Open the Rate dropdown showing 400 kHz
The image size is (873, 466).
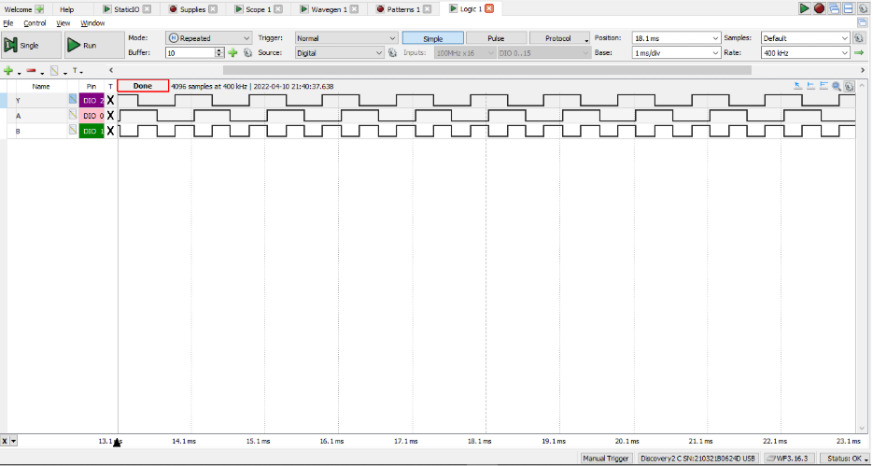click(x=805, y=53)
